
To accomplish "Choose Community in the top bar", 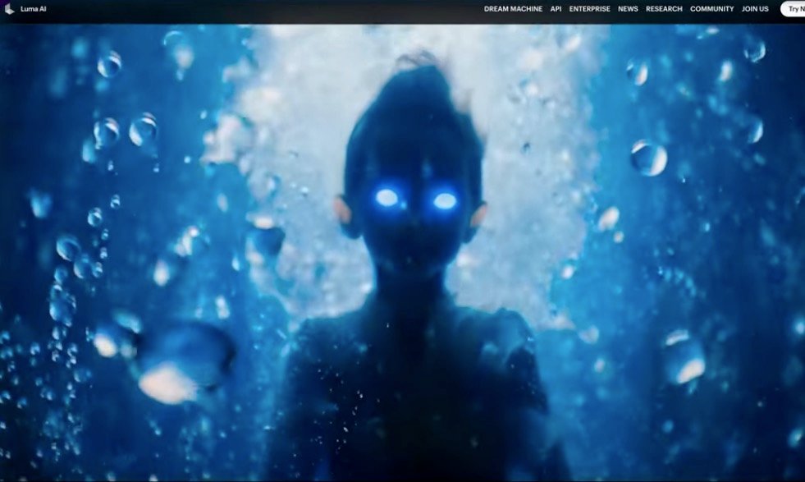I will coord(711,8).
